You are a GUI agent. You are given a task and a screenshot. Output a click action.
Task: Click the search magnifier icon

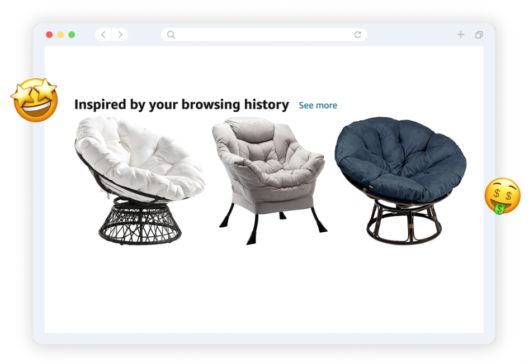[171, 35]
